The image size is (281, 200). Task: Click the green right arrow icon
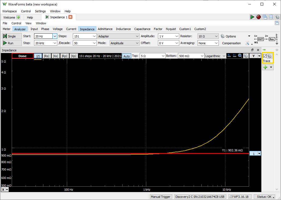264,50
